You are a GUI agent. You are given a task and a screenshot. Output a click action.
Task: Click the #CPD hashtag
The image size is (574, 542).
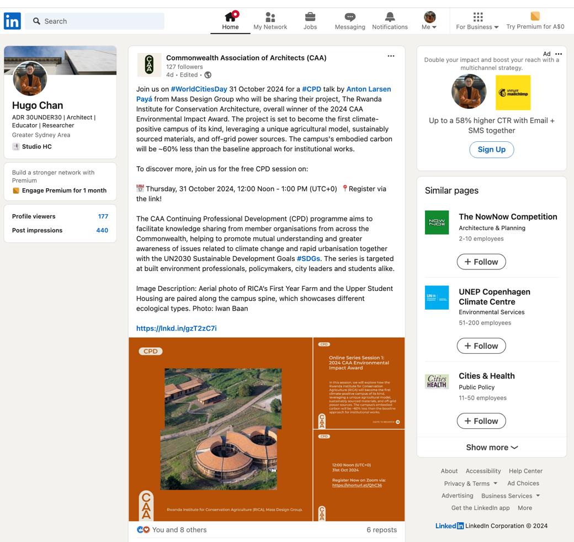coord(311,89)
